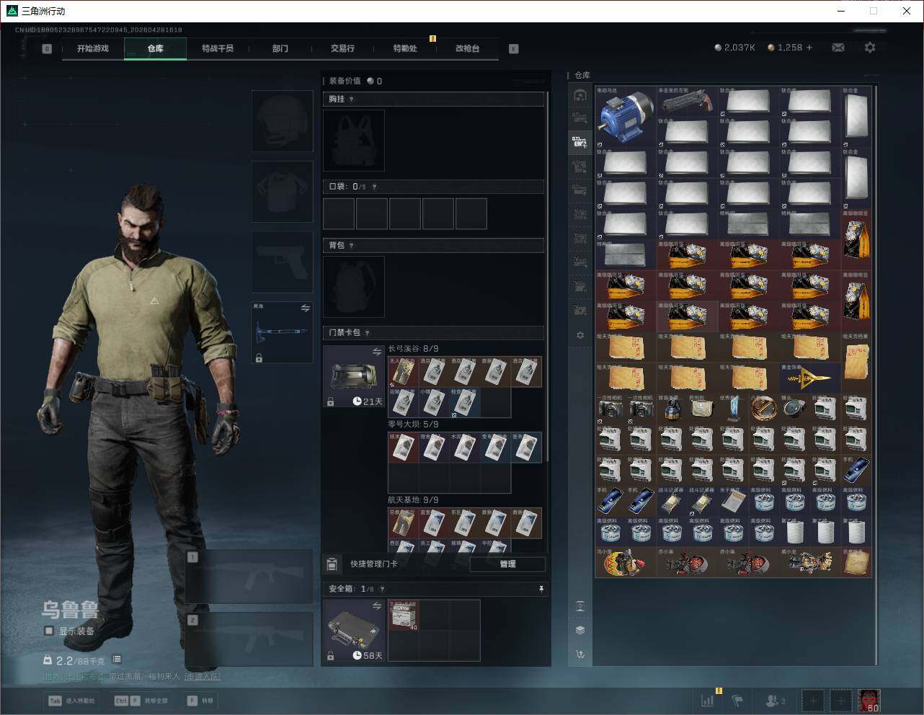Open settings gear in top bar

[870, 48]
